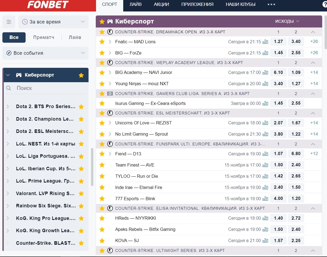Viewport: 327px width, 257px height.
Task: View stats icon for BIG Academy — NAVI Junior
Action: 265,72
